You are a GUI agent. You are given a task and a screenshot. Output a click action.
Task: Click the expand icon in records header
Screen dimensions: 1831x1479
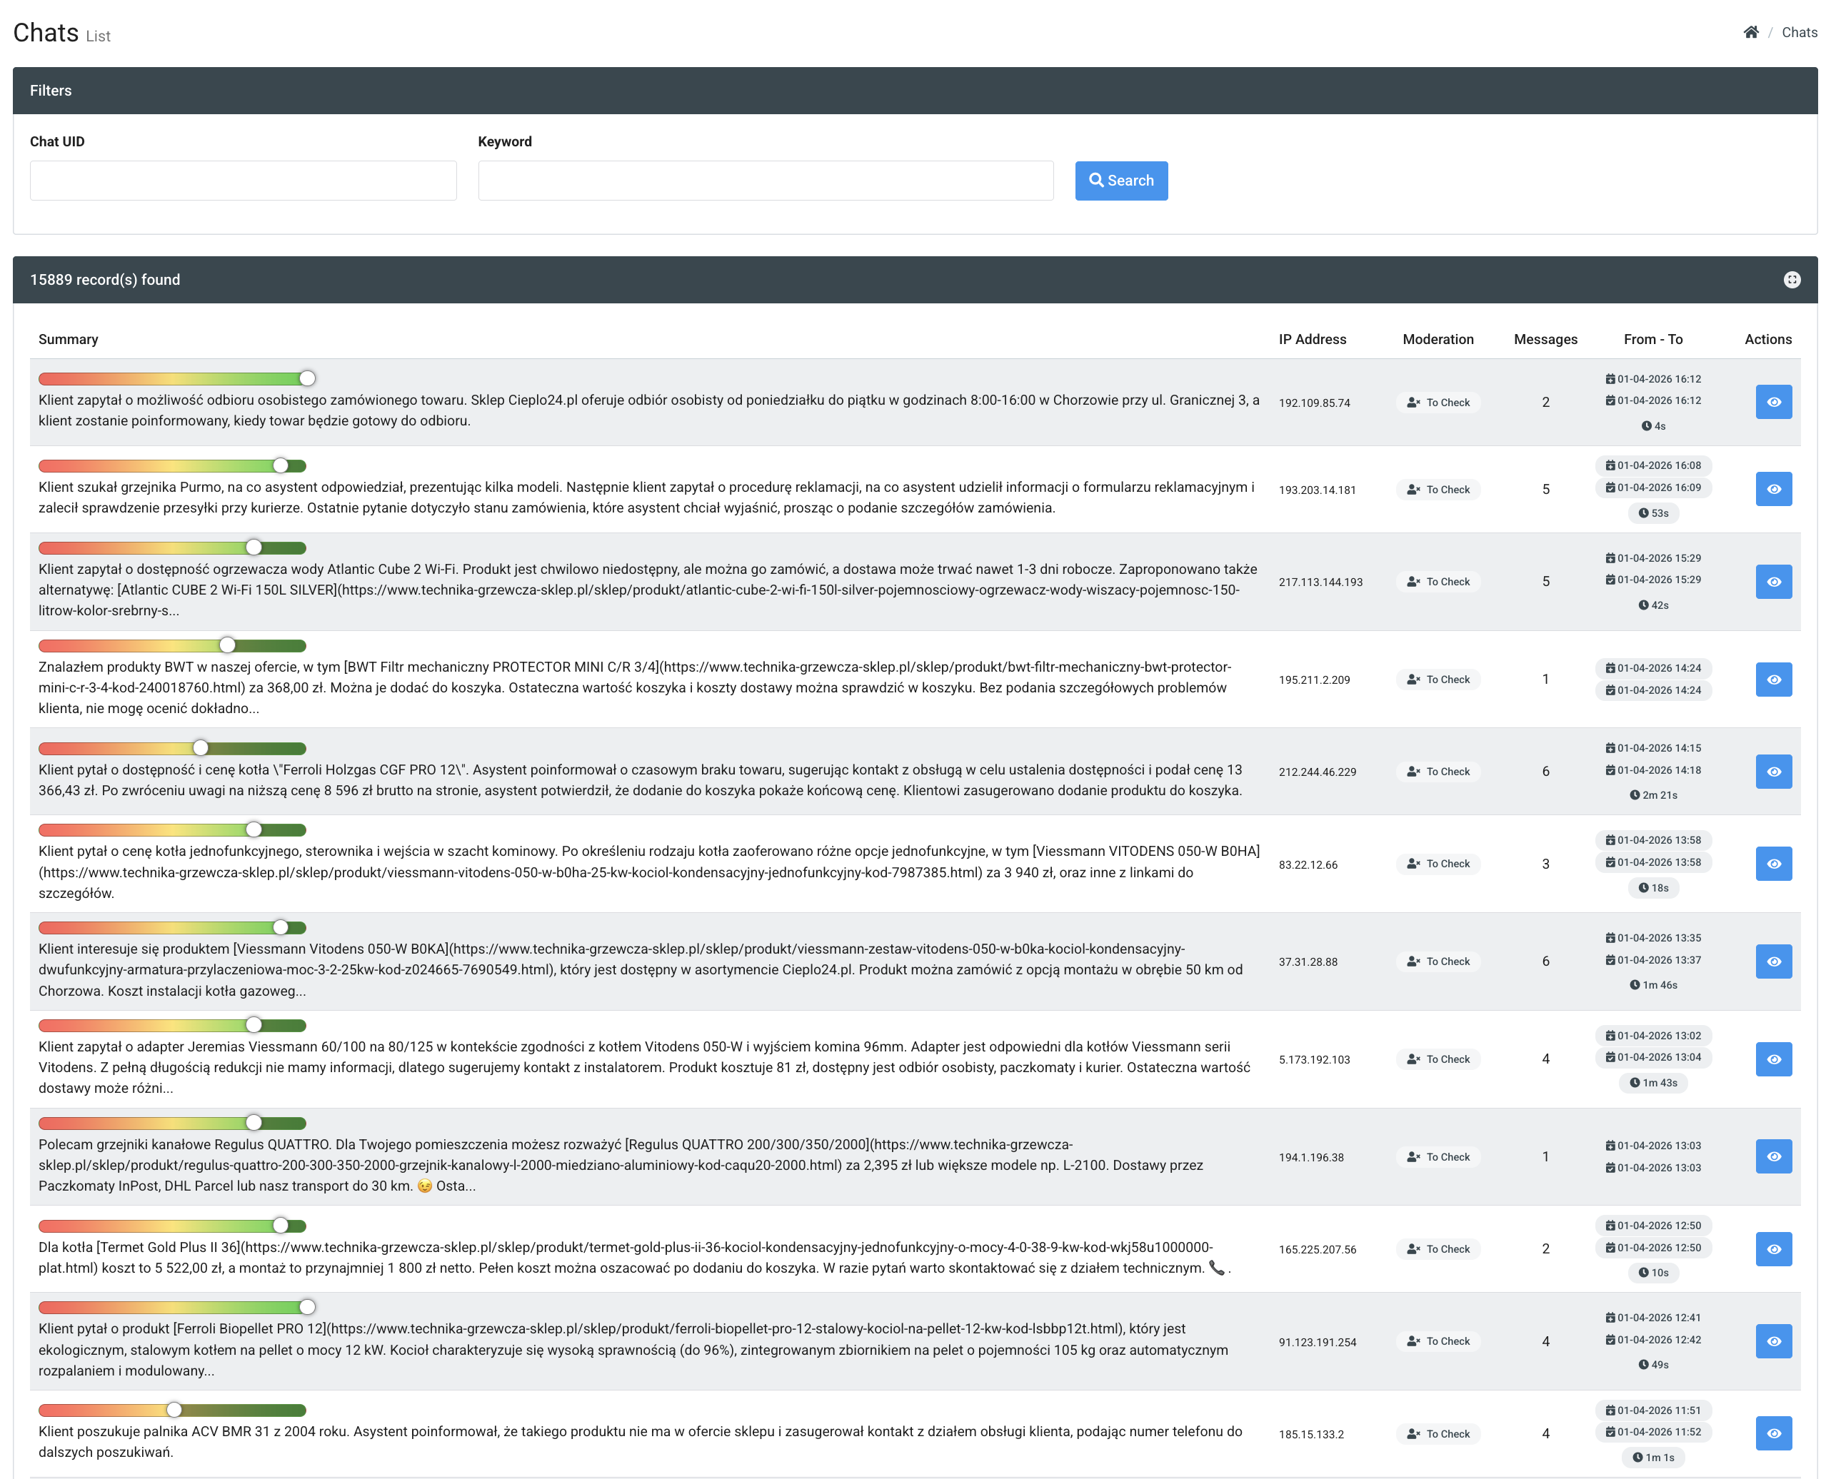point(1791,281)
